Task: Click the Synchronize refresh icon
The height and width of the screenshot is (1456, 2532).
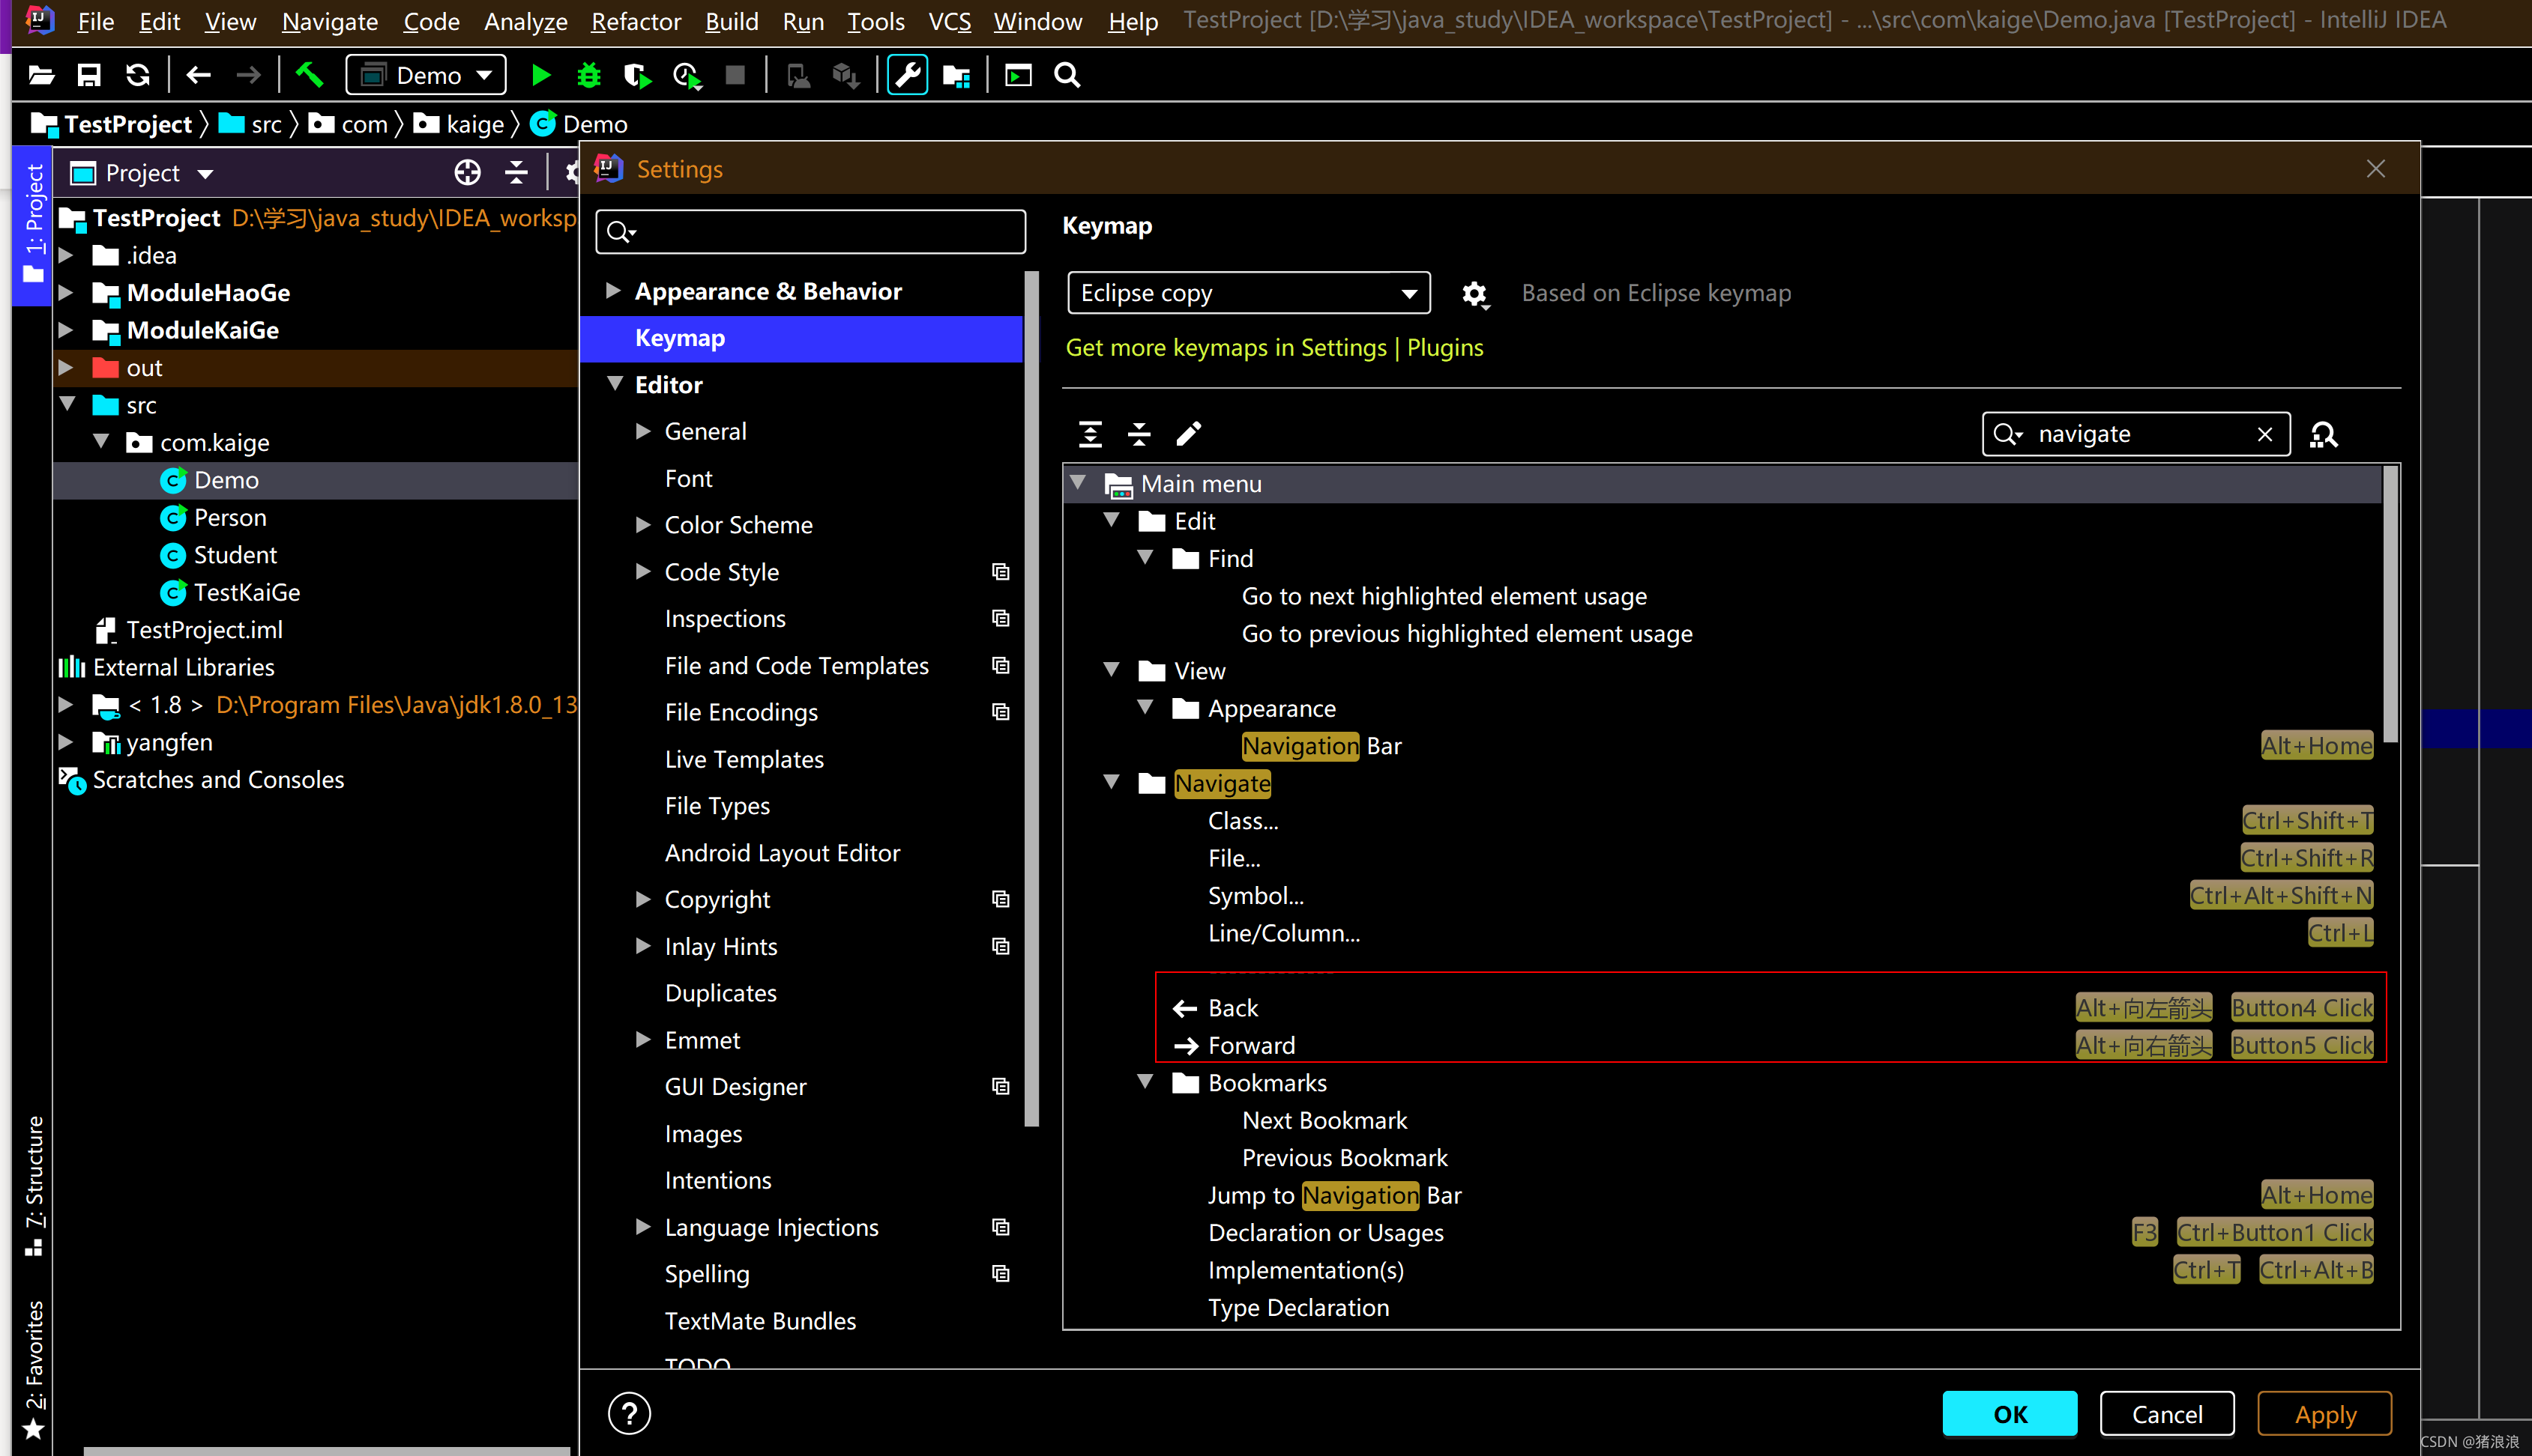Action: (138, 75)
